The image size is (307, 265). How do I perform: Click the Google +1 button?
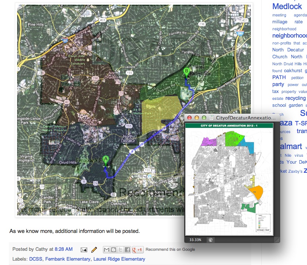tap(138, 250)
